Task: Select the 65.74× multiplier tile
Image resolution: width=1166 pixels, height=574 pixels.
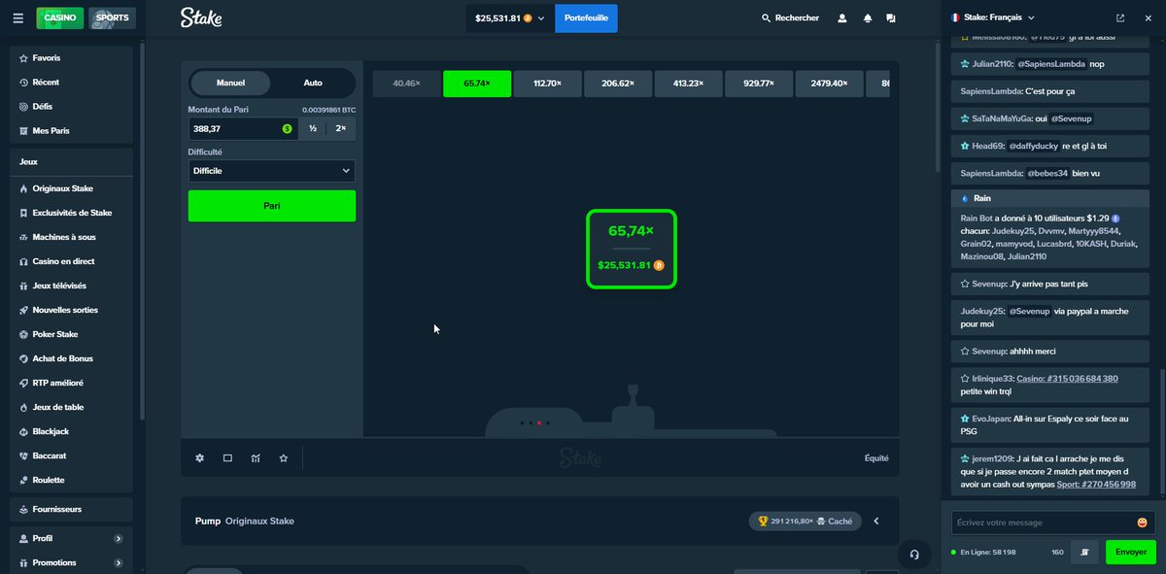Action: (x=476, y=84)
